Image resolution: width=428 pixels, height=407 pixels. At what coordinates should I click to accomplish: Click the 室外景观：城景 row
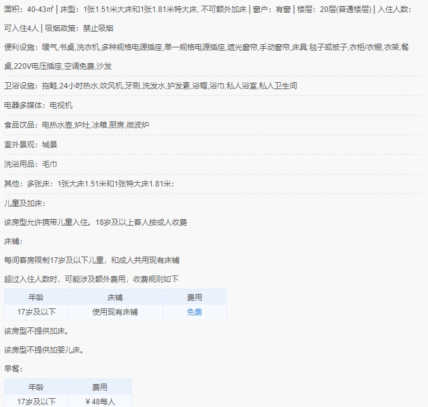30,145
